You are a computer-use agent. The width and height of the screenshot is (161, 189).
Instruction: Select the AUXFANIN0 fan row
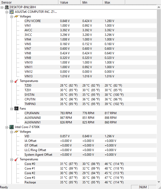pos(90,118)
